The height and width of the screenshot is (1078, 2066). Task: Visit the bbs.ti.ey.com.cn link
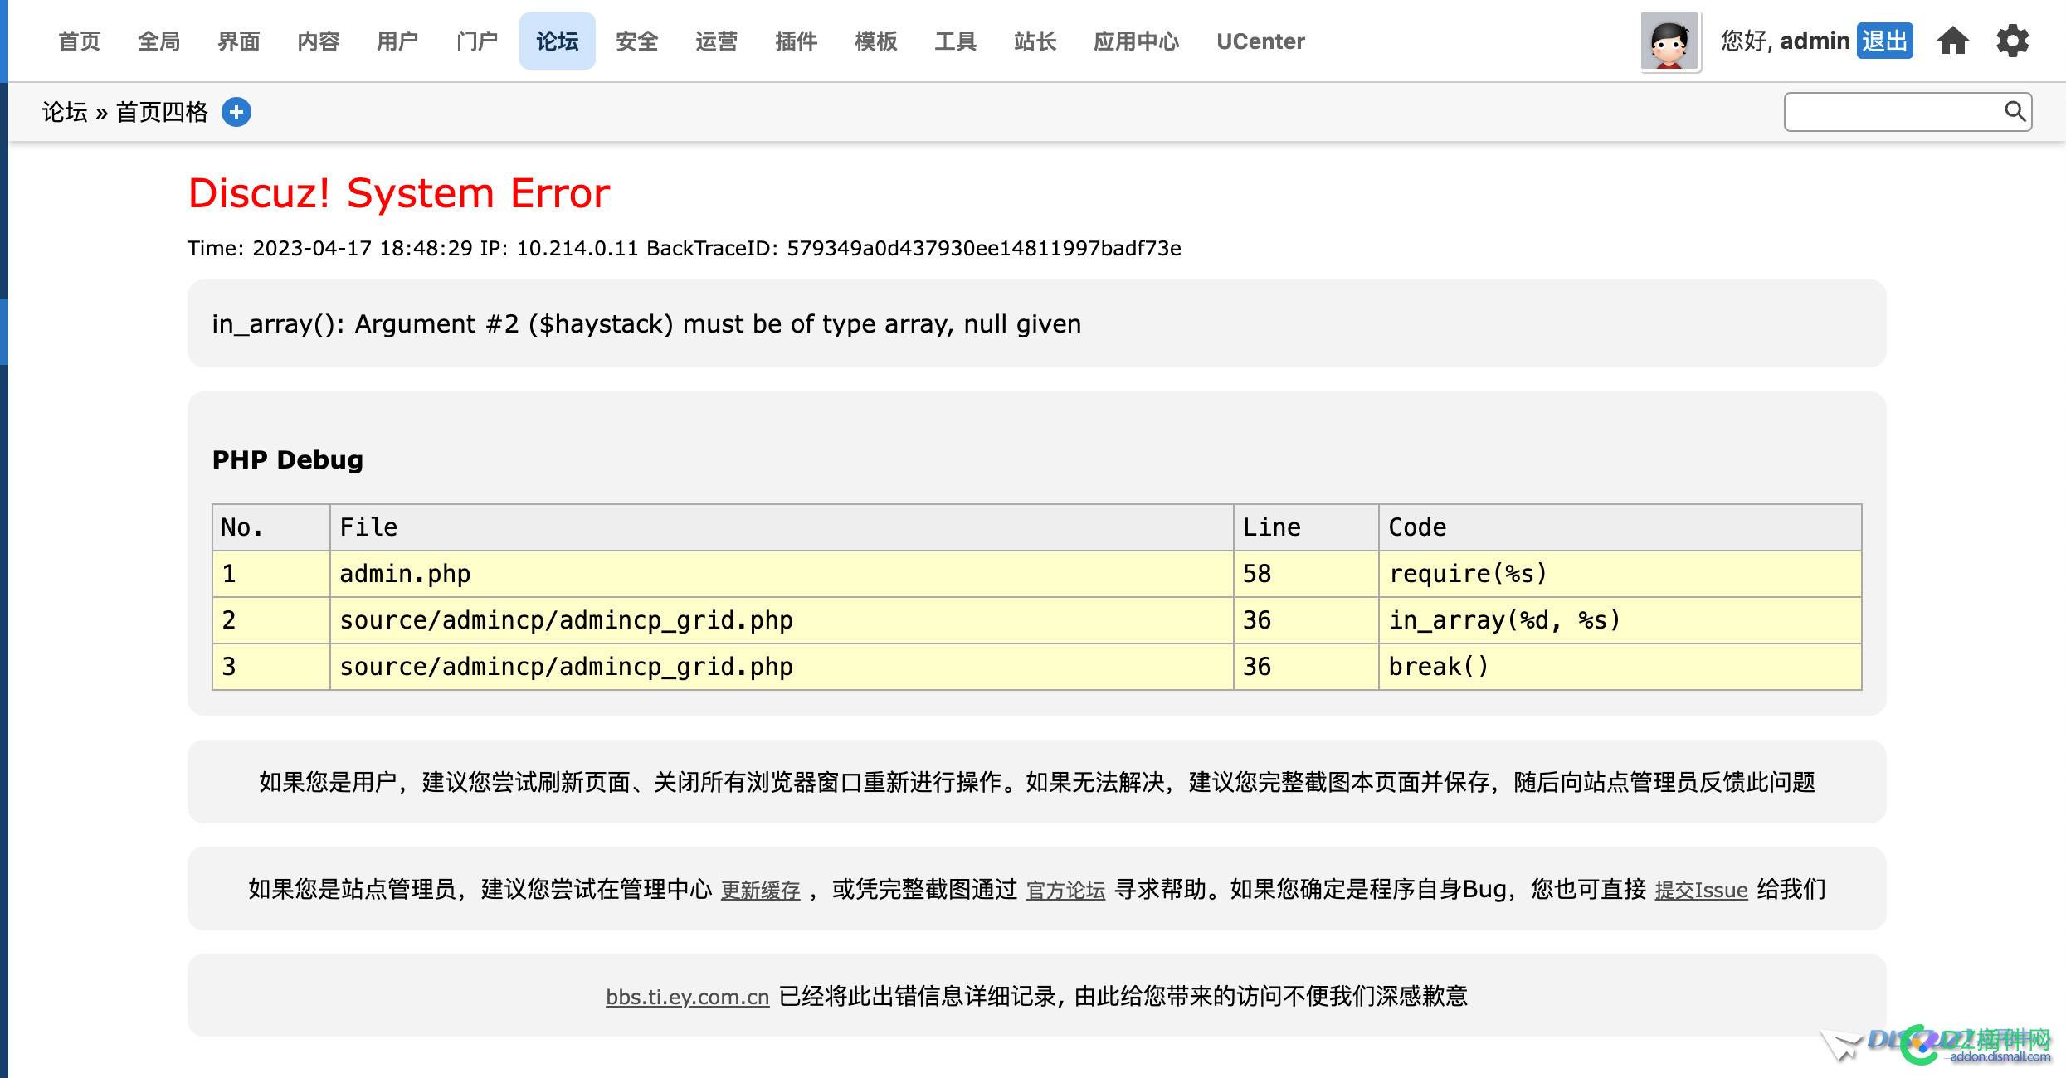pyautogui.click(x=688, y=997)
